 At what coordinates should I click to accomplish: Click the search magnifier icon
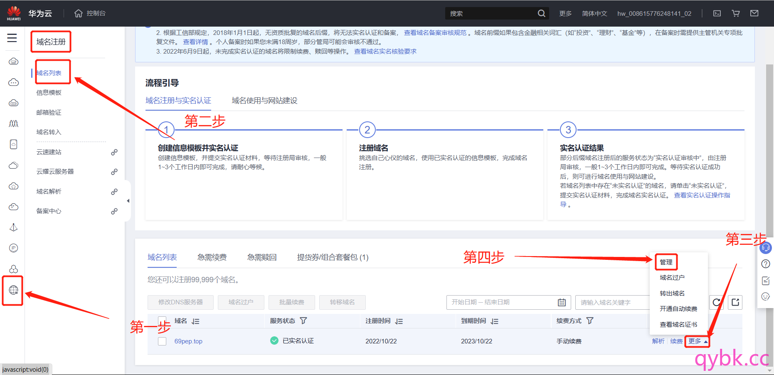pos(541,13)
